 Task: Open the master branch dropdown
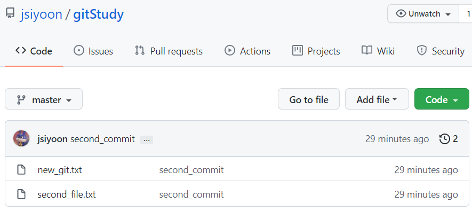coord(44,99)
